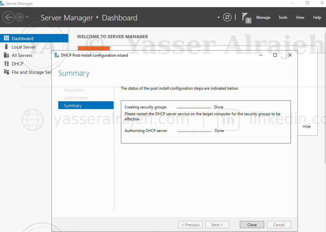Hide the welcome tile
Image resolution: width=326 pixels, height=232 pixels.
coord(307,127)
